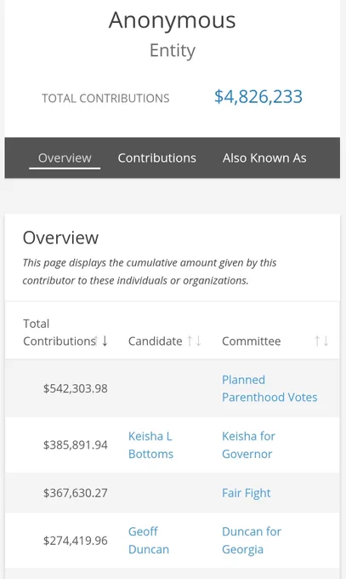The width and height of the screenshot is (346, 579).
Task: Open Geoff Duncan candidate link
Action: coord(149,540)
